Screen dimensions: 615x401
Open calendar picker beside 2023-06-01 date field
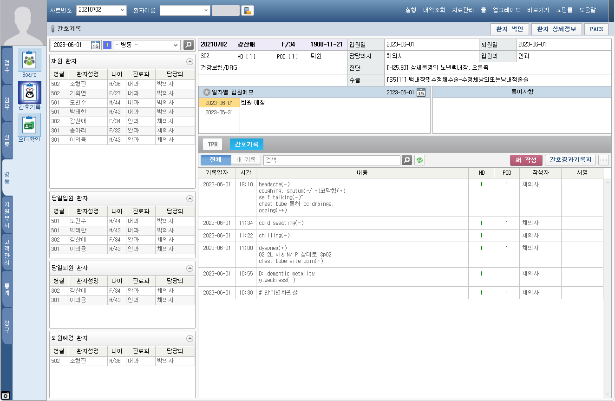[95, 45]
